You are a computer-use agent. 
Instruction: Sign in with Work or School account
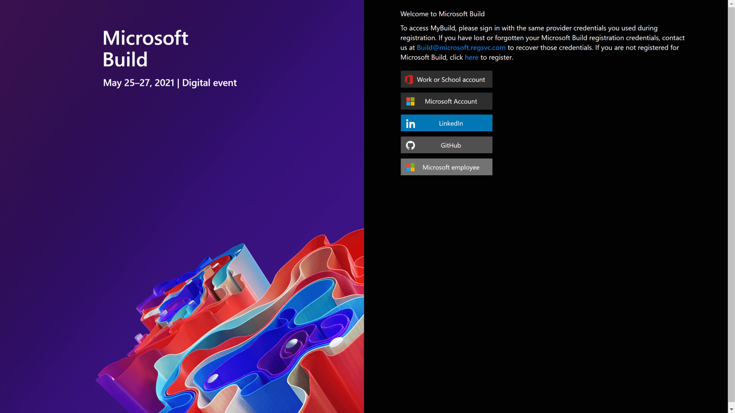(447, 79)
